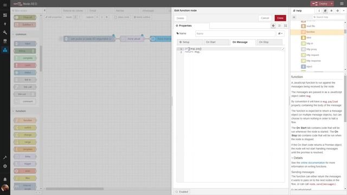Expand the code editor to full size
This screenshot has height=195, width=347.
(x=282, y=49)
